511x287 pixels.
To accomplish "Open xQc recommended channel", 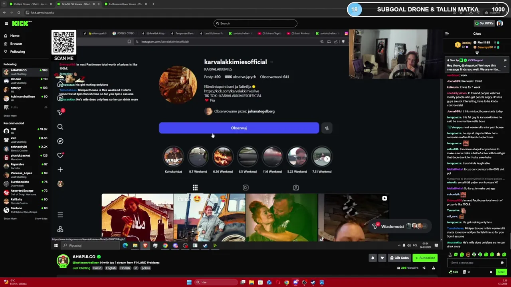I will click(25, 140).
